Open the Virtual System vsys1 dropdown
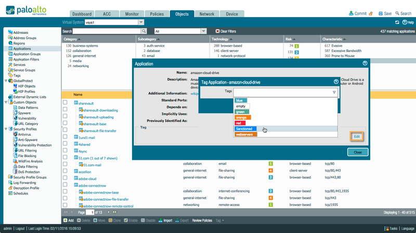 [141, 22]
